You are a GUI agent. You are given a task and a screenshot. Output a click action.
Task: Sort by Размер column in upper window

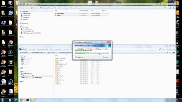click(104, 10)
